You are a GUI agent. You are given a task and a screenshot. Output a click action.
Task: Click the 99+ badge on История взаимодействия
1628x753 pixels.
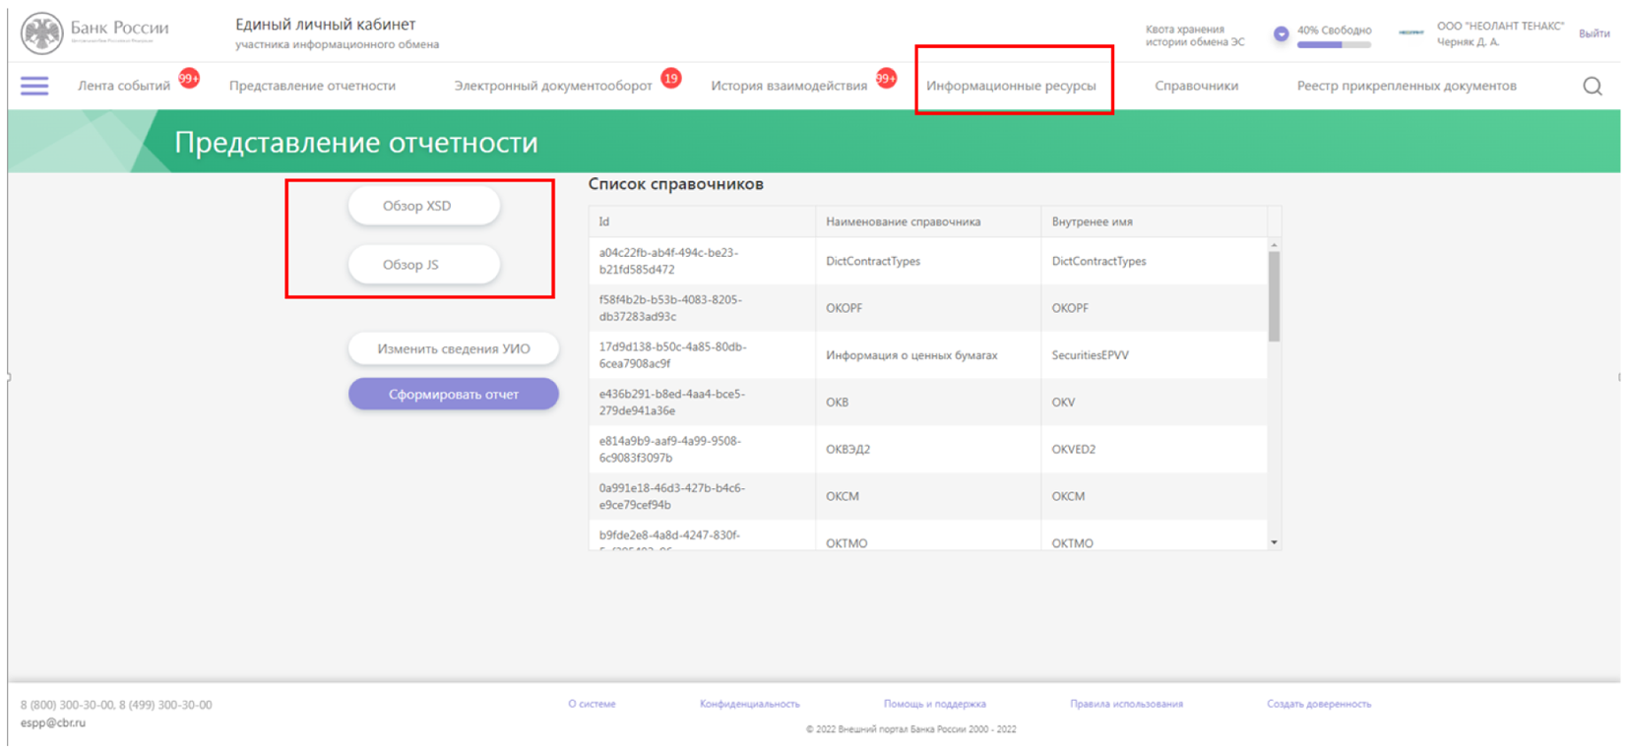click(886, 79)
